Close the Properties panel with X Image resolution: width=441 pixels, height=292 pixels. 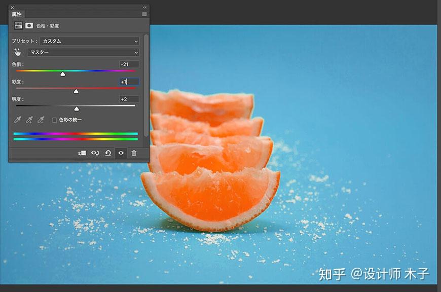pos(12,8)
